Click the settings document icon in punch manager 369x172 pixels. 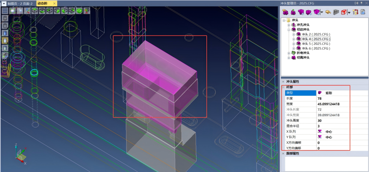click(363, 12)
